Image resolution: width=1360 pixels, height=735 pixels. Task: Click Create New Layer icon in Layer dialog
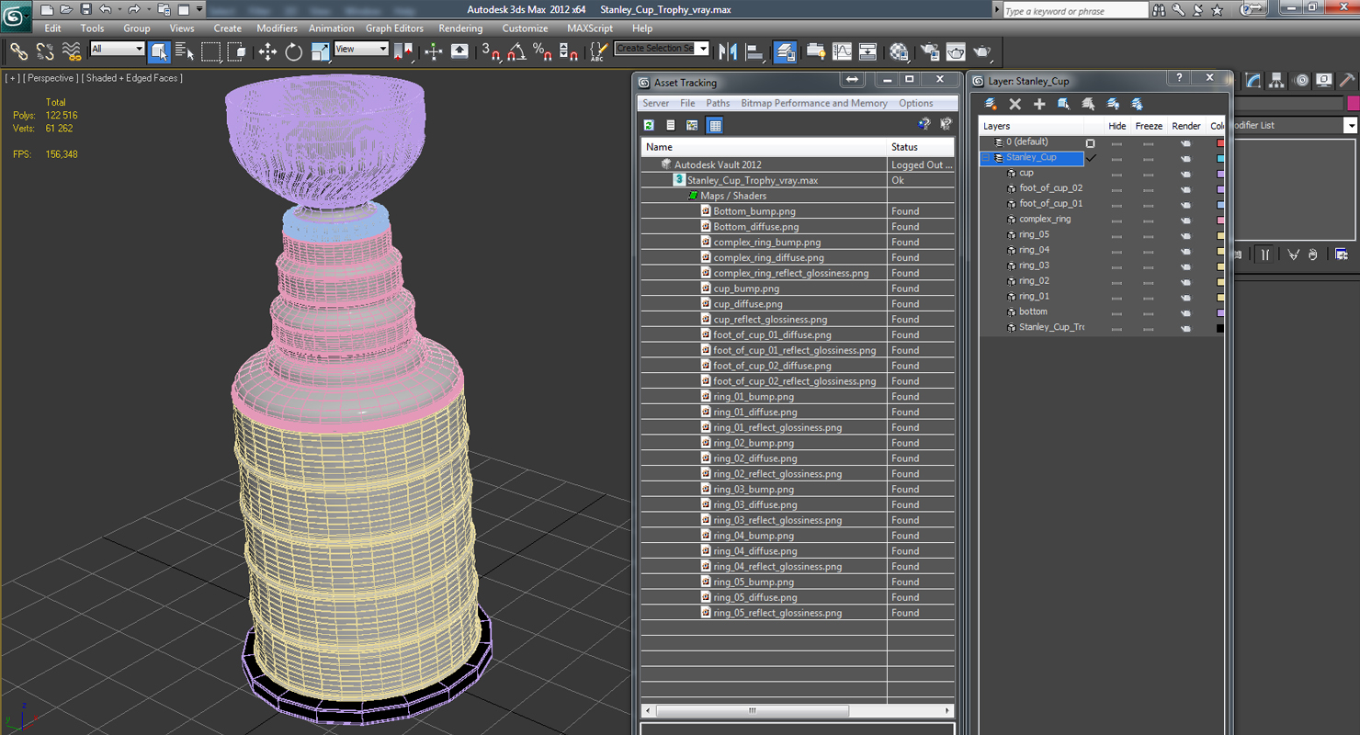coord(991,104)
